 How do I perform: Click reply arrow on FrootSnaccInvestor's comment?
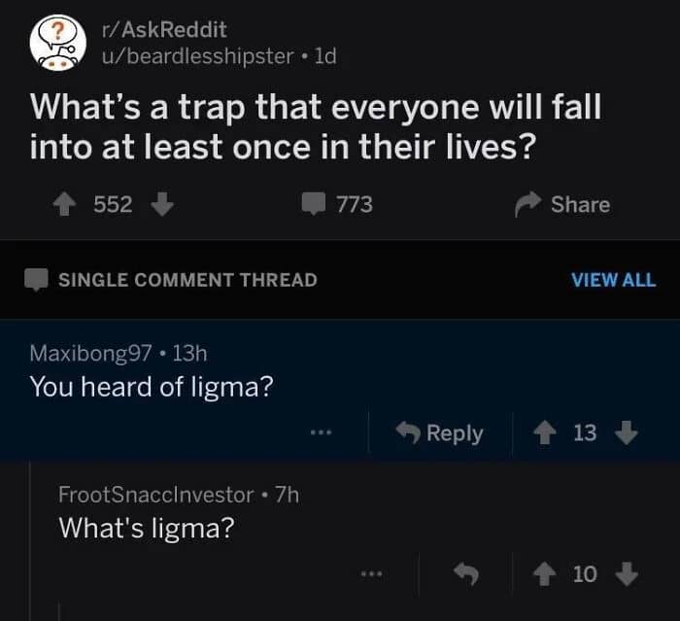pyautogui.click(x=468, y=574)
